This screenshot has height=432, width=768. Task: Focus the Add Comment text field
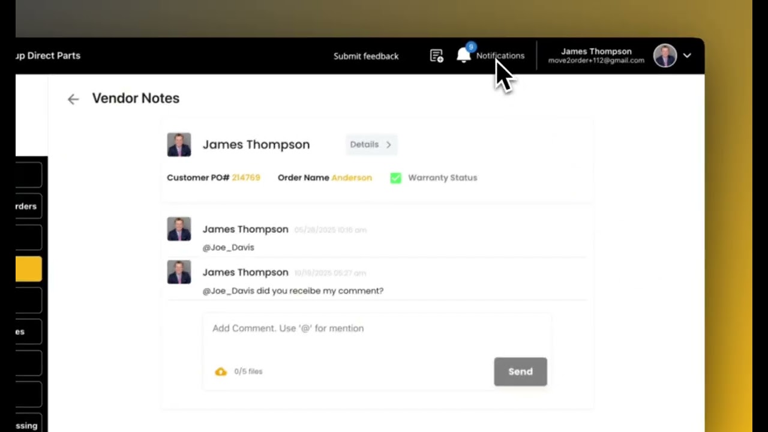(376, 329)
